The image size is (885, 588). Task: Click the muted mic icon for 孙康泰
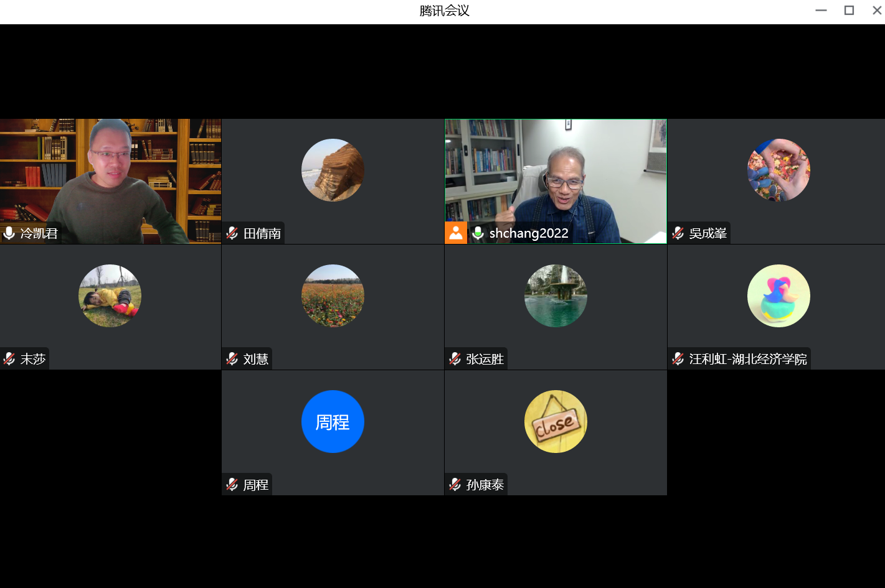[x=455, y=485]
